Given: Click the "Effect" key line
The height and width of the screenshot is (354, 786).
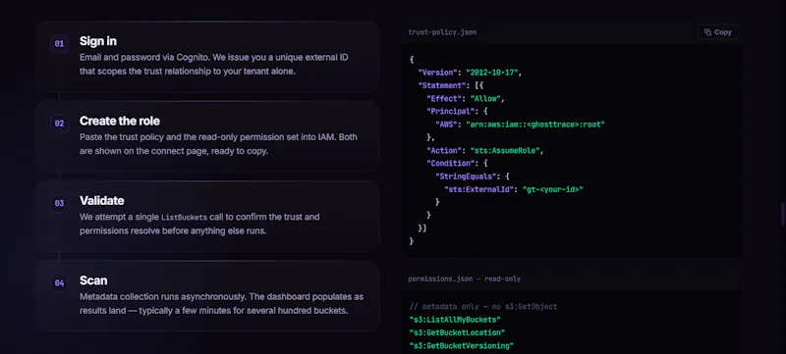Looking at the screenshot, I should [444, 98].
